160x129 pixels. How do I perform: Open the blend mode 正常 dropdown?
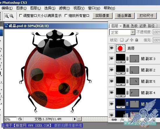(x=122, y=33)
